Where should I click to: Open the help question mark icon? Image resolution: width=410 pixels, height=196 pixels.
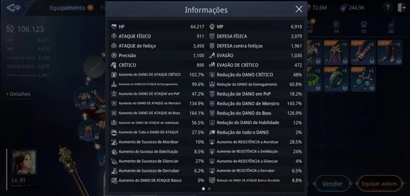click(x=388, y=8)
